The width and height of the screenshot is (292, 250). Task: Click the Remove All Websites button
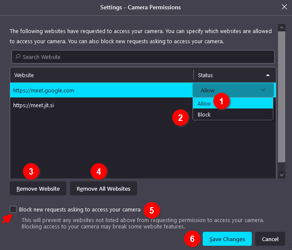coord(103,189)
